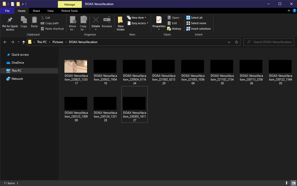Viewport: 297px width, 186px height.
Task: Click the Delete red X icon
Action: pyautogui.click(x=96, y=20)
